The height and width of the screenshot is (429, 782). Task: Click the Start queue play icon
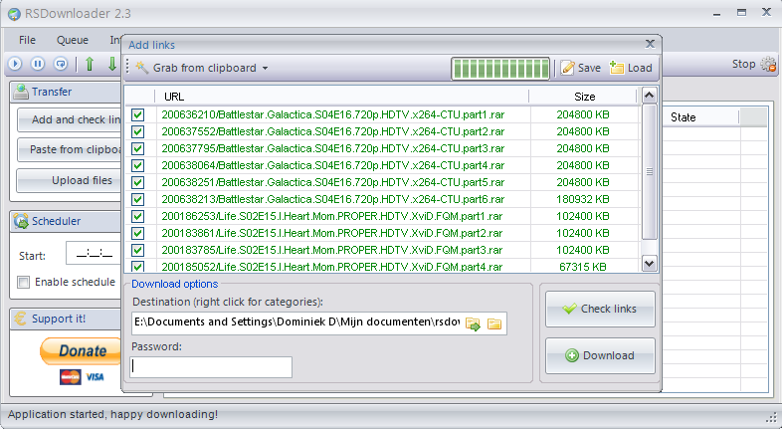tap(15, 64)
